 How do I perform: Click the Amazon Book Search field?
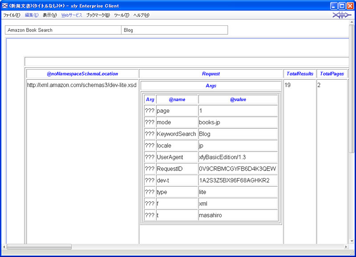pyautogui.click(x=63, y=30)
